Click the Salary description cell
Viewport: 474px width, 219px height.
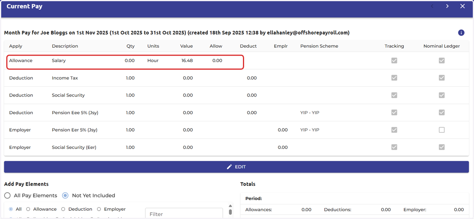[x=59, y=61]
